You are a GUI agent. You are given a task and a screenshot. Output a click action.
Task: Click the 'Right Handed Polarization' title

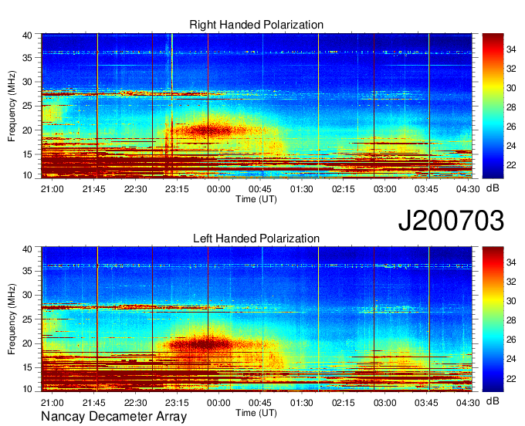pos(256,25)
